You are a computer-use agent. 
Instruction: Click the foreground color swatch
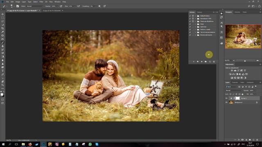coord(2,94)
